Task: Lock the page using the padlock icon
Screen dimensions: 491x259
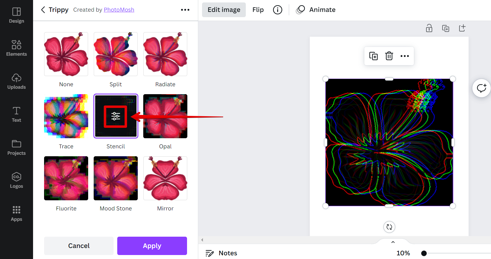Action: [x=429, y=28]
